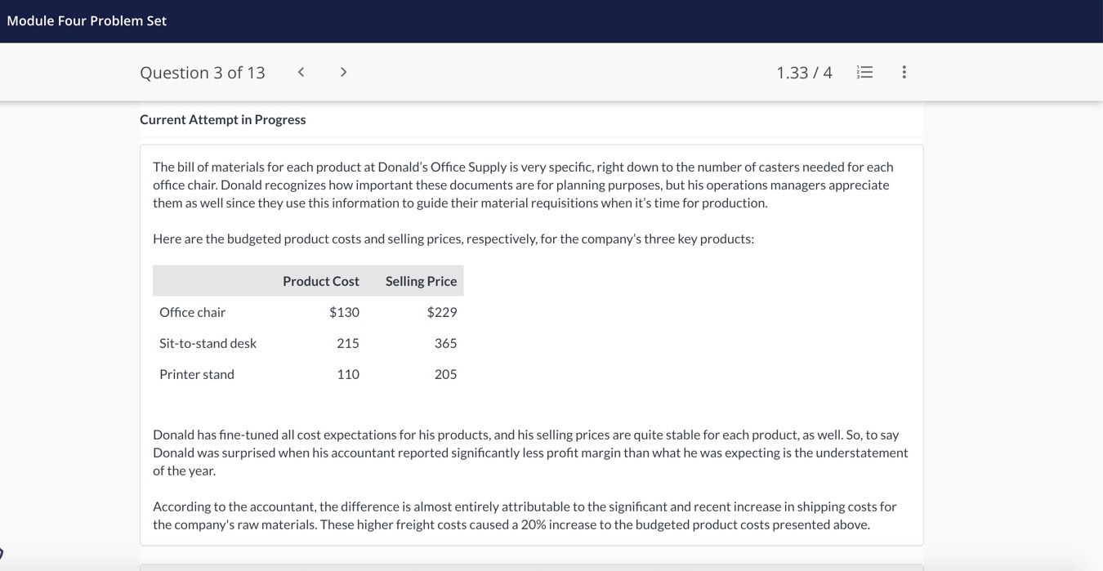
Task: Click the Sit-to-stand desk row label
Action: click(x=208, y=343)
